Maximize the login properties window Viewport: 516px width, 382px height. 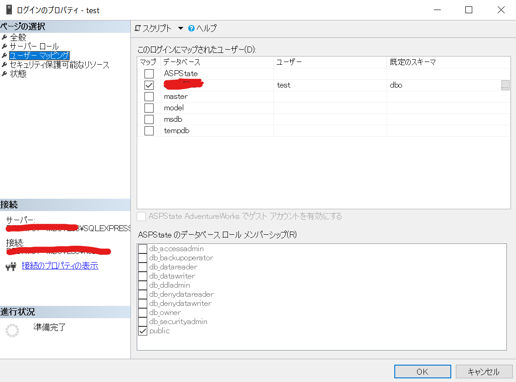point(469,10)
